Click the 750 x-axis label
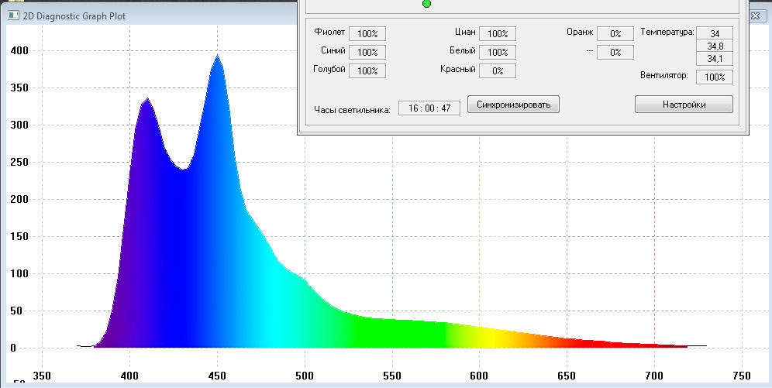This screenshot has height=388, width=772. 742,376
